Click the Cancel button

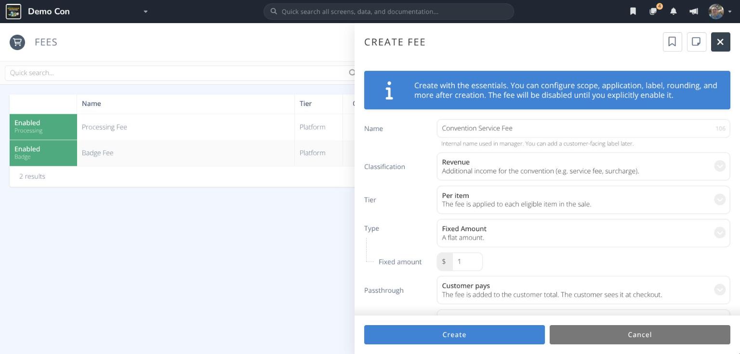(x=640, y=335)
